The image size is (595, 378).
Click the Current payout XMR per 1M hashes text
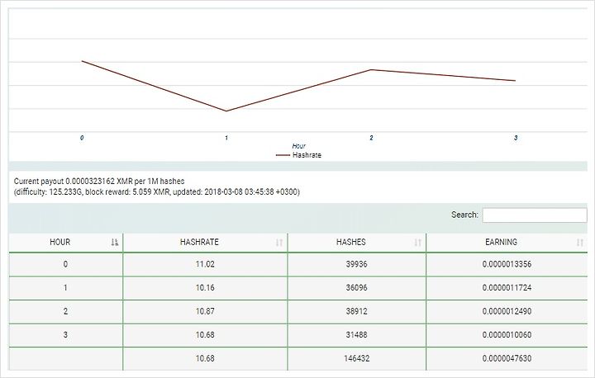[99, 182]
